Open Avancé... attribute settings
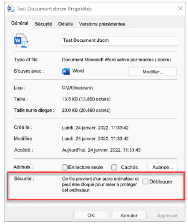This screenshot has width=188, height=224. pyautogui.click(x=162, y=167)
